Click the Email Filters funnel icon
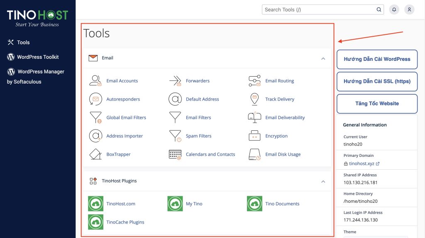The image size is (425, 238). pos(175,118)
